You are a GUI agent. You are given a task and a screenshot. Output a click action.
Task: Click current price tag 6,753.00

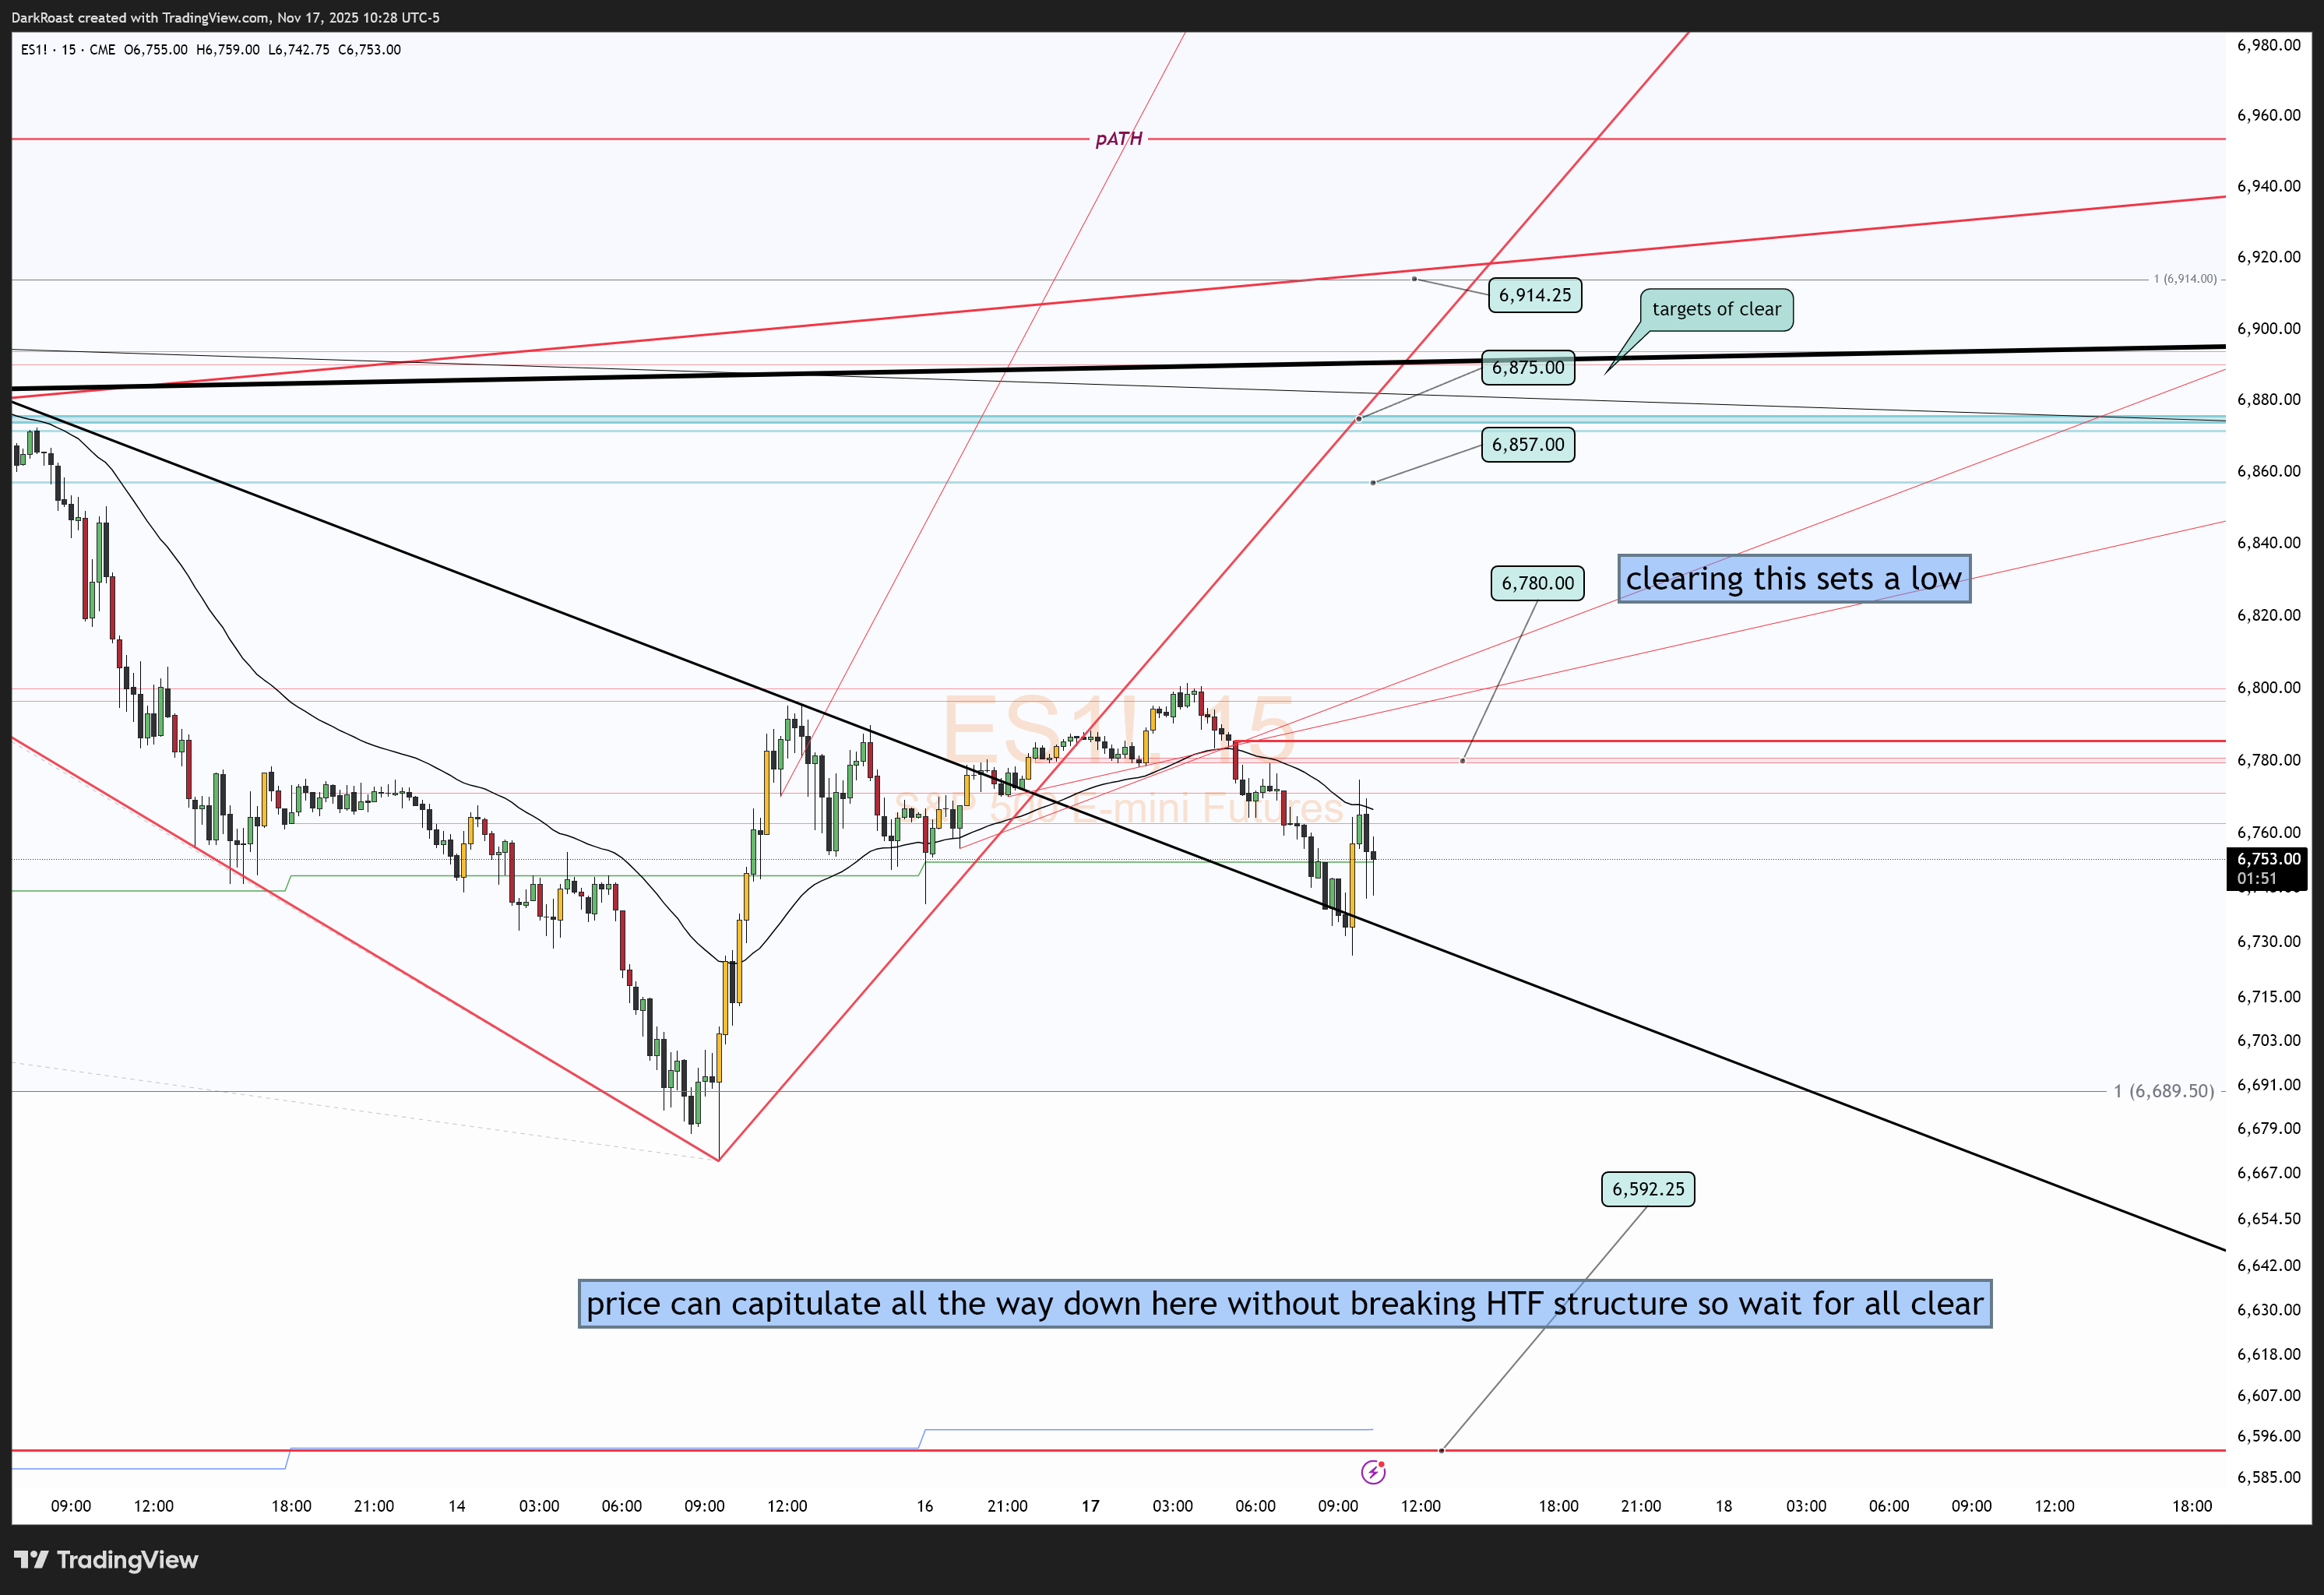point(2268,859)
